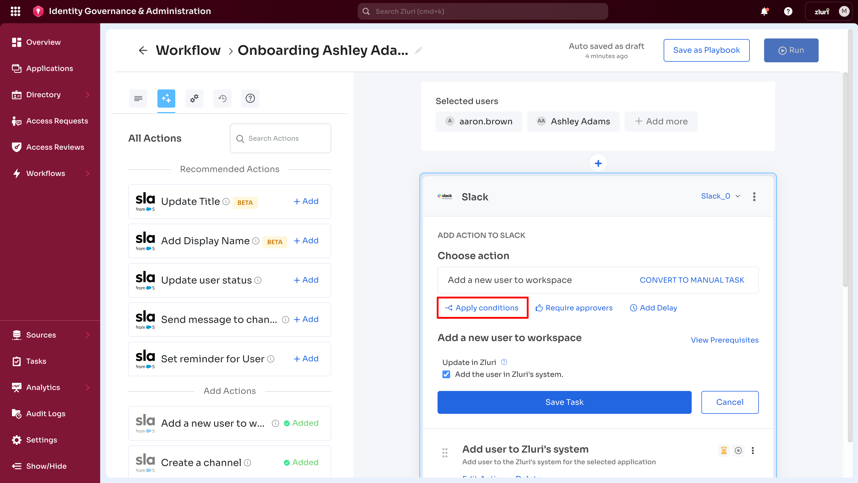The image size is (858, 483).
Task: Uncheck Add the user in Zluri's system
Action: point(446,374)
